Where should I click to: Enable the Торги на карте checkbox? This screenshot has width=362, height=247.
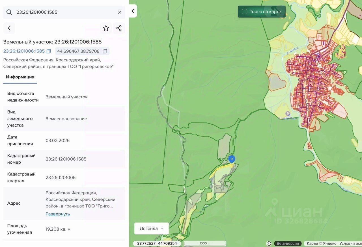click(245, 12)
